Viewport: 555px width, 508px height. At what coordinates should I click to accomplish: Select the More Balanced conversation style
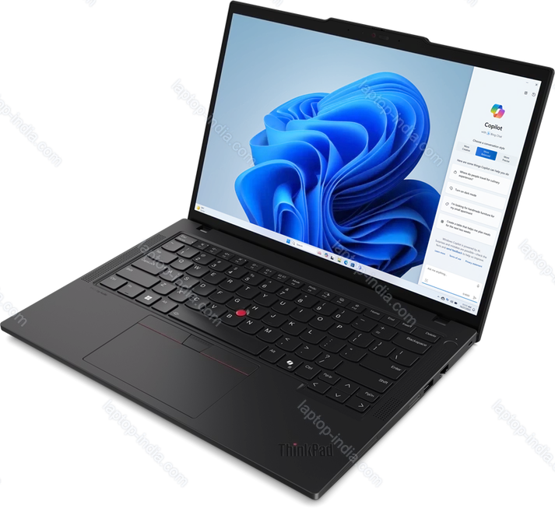click(487, 153)
